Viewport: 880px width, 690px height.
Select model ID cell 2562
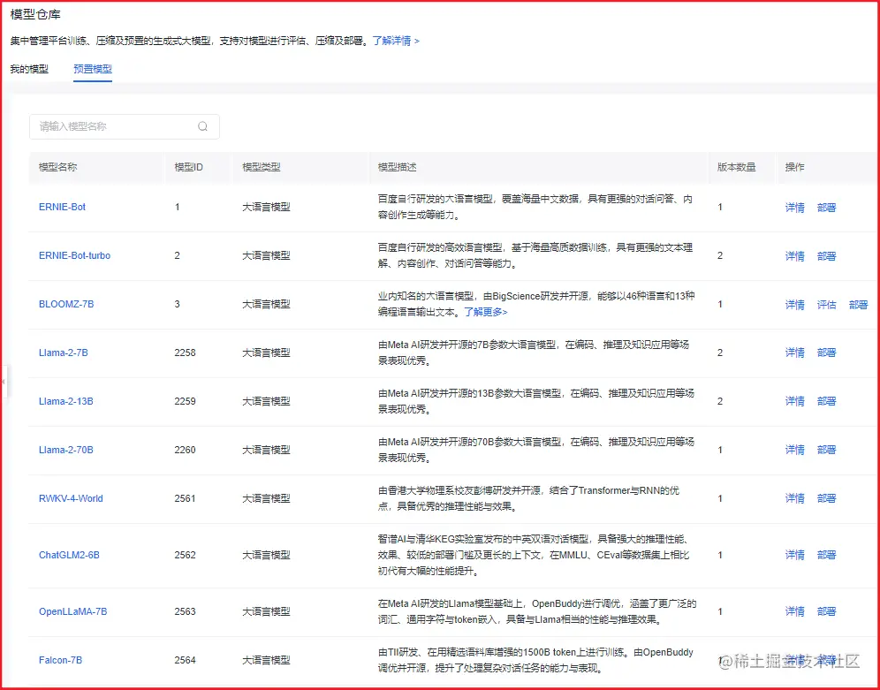coord(186,555)
